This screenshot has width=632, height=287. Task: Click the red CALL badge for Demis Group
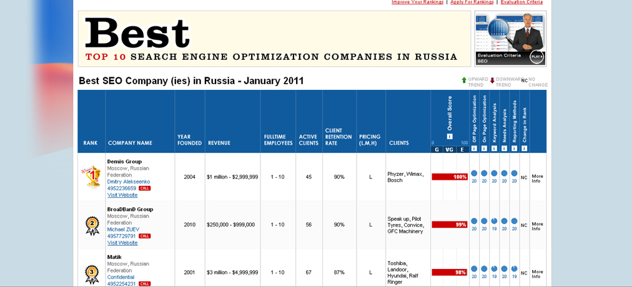click(x=144, y=188)
